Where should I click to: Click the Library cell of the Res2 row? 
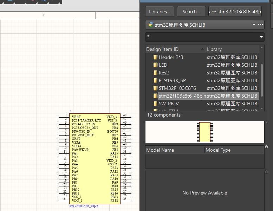(x=232, y=73)
